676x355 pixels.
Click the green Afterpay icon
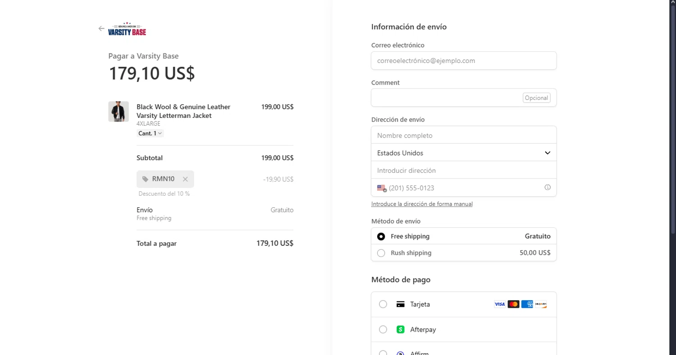[x=400, y=329]
